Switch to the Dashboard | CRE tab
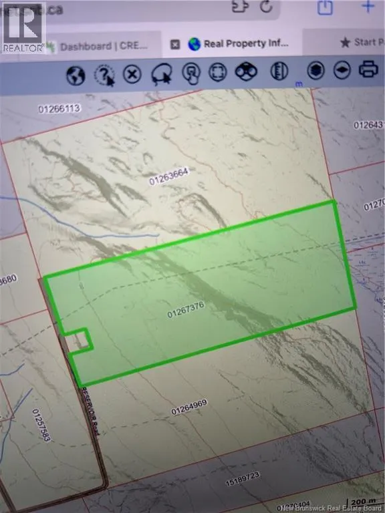The image size is (385, 513). tap(104, 46)
